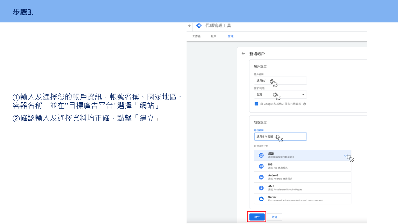Click the back arrow beside the Tag Manager logo
Image resolution: width=398 pixels, height=224 pixels.
click(189, 26)
